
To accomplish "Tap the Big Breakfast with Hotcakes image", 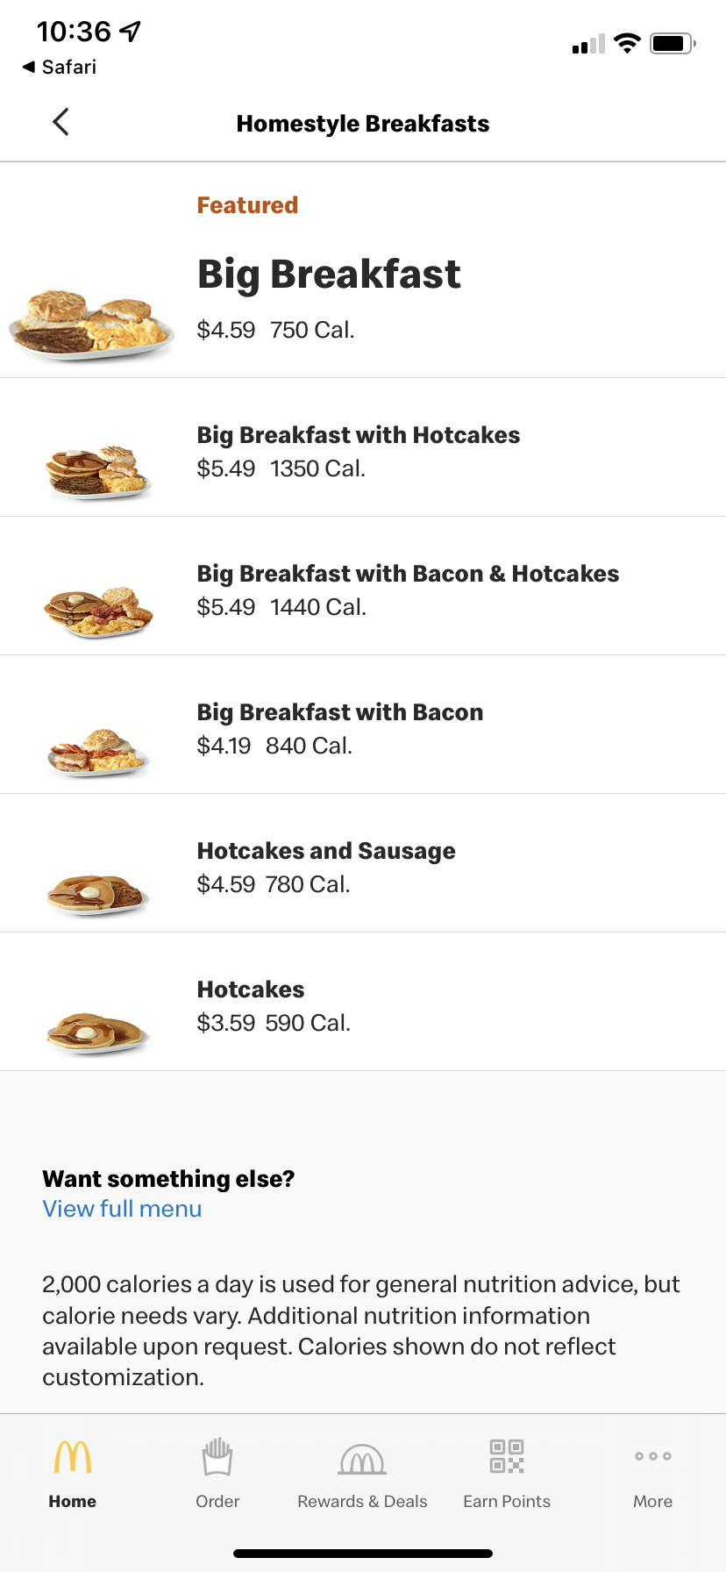I will tap(98, 472).
